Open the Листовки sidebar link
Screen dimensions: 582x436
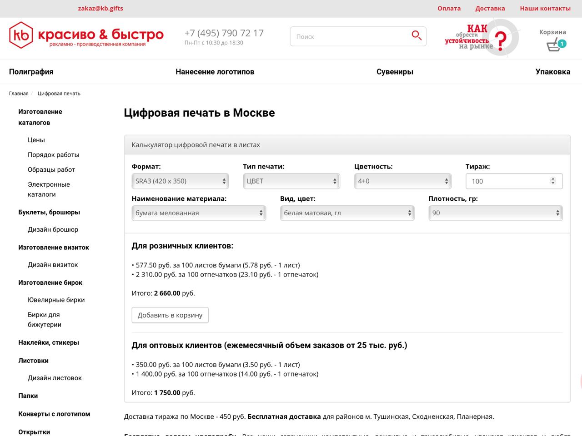click(34, 361)
